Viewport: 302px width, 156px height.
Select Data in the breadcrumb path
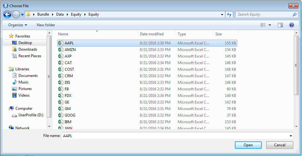pos(60,14)
